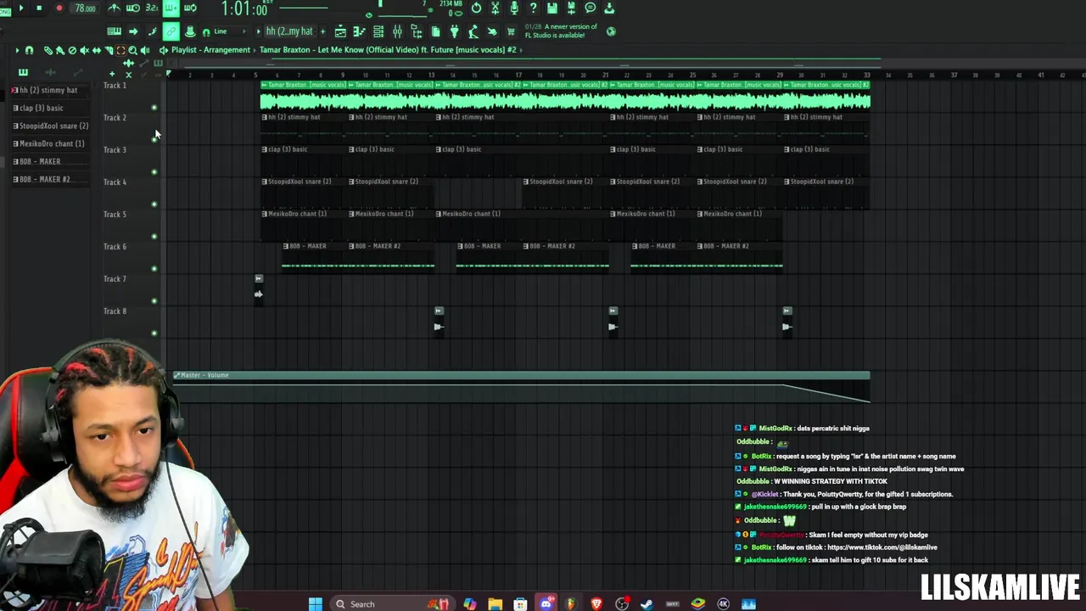Open the 'hh (2..my hat' pattern selector
This screenshot has height=611, width=1086.
coord(289,31)
